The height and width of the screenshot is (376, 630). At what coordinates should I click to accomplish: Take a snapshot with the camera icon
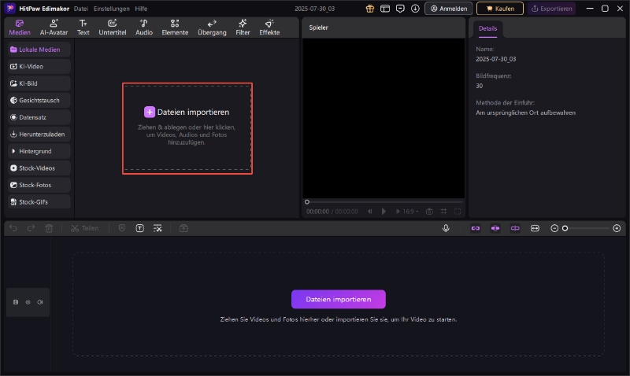429,211
